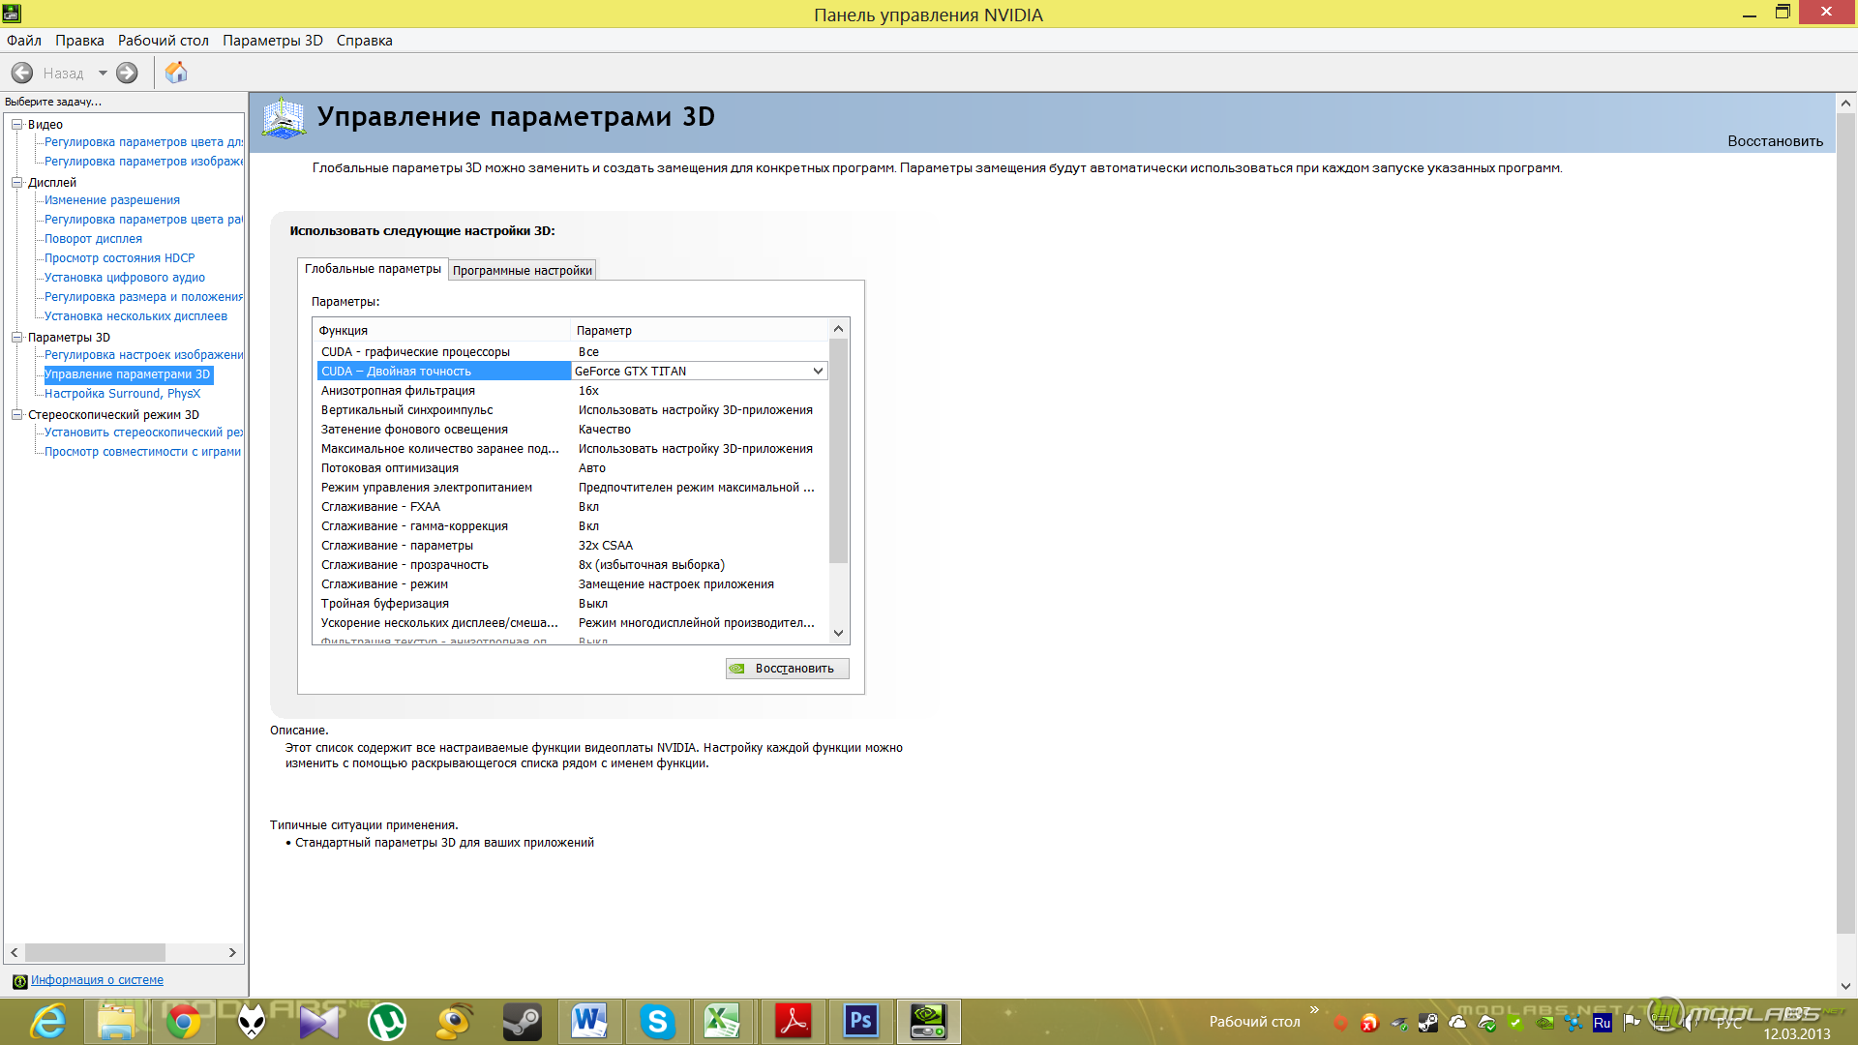This screenshot has width=1858, height=1045.
Task: Open Установка цифрового аудио task
Action: pos(125,278)
